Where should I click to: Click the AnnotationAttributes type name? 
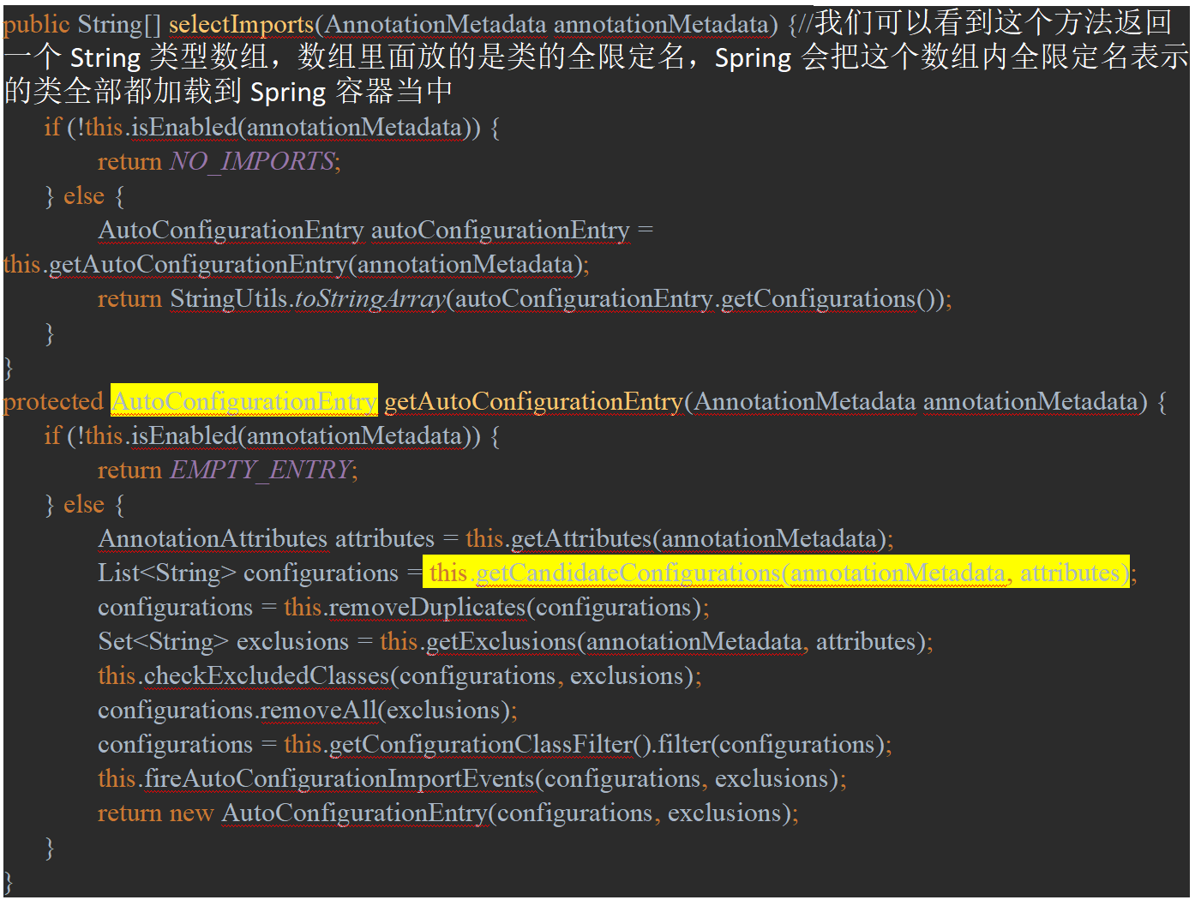(213, 538)
